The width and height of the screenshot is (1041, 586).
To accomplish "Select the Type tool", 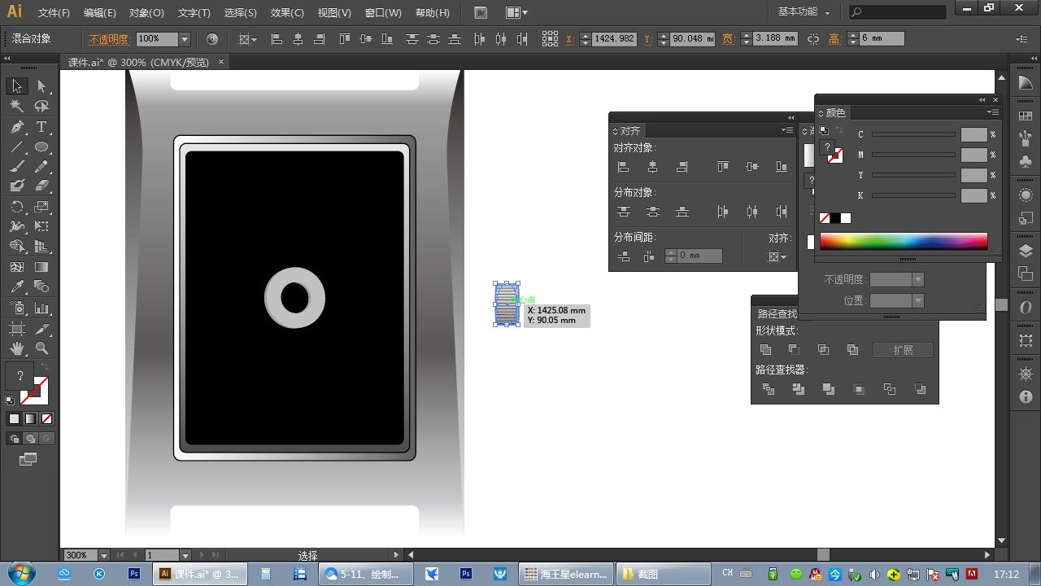I will click(41, 127).
